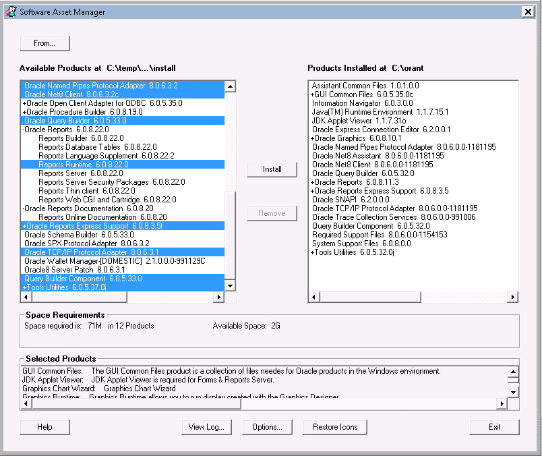The height and width of the screenshot is (456, 542).
Task: Select Oracle Query Builder 6.0.5.33.0
Action: (123, 121)
